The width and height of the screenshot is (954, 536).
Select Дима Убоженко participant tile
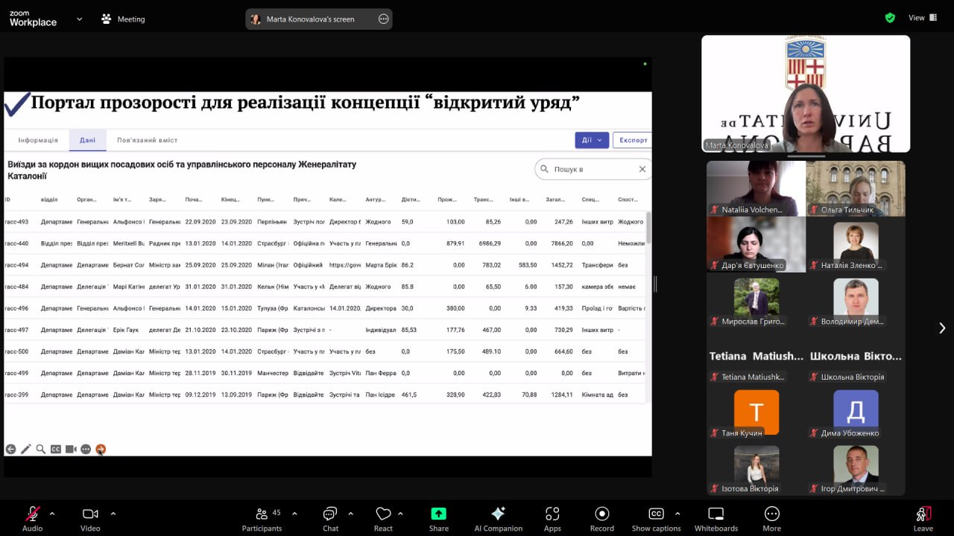pos(856,412)
